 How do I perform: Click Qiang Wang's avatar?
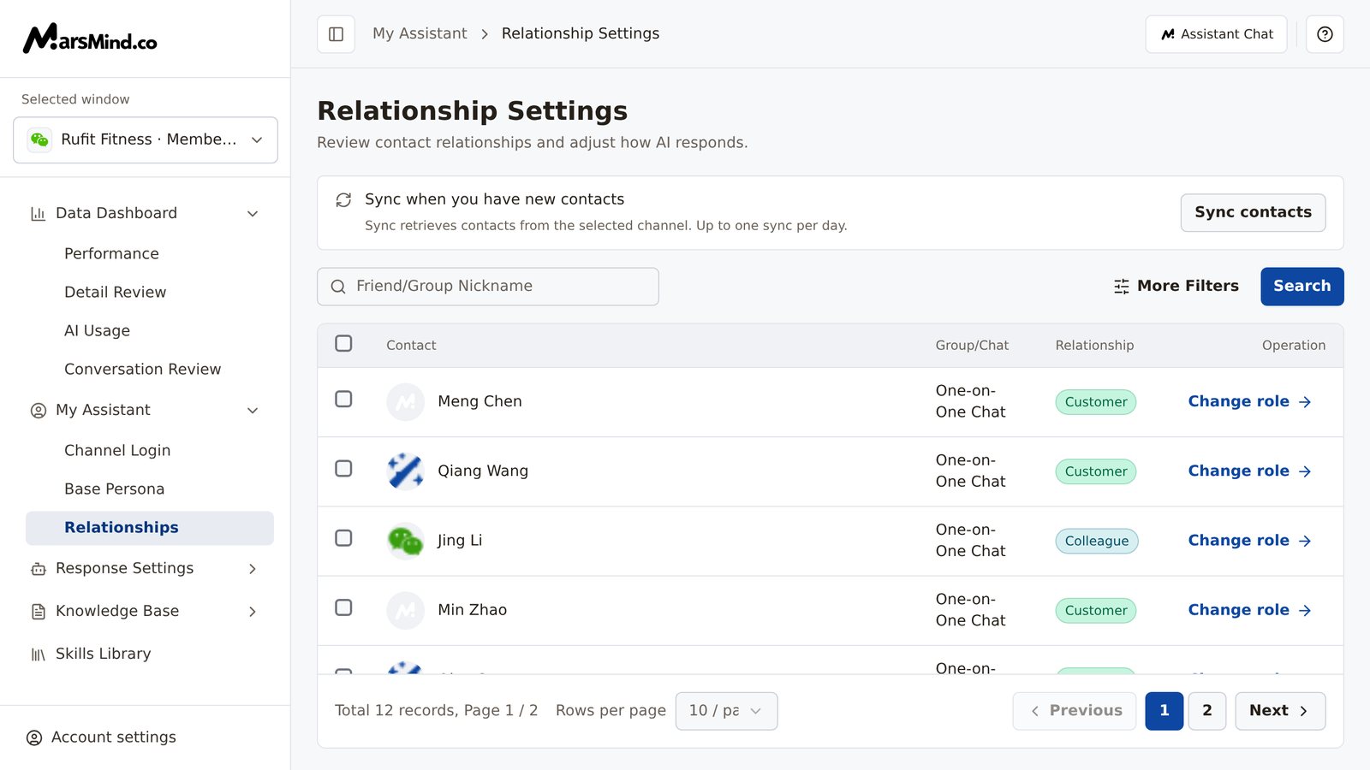(x=405, y=471)
